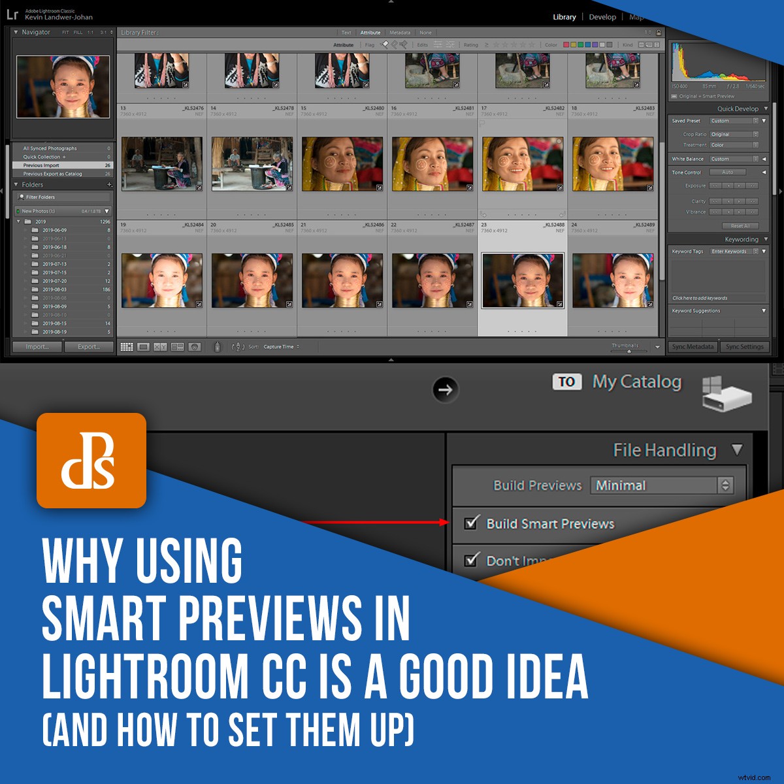784x784 pixels.
Task: Select the white pick flag filter
Action: coord(384,44)
